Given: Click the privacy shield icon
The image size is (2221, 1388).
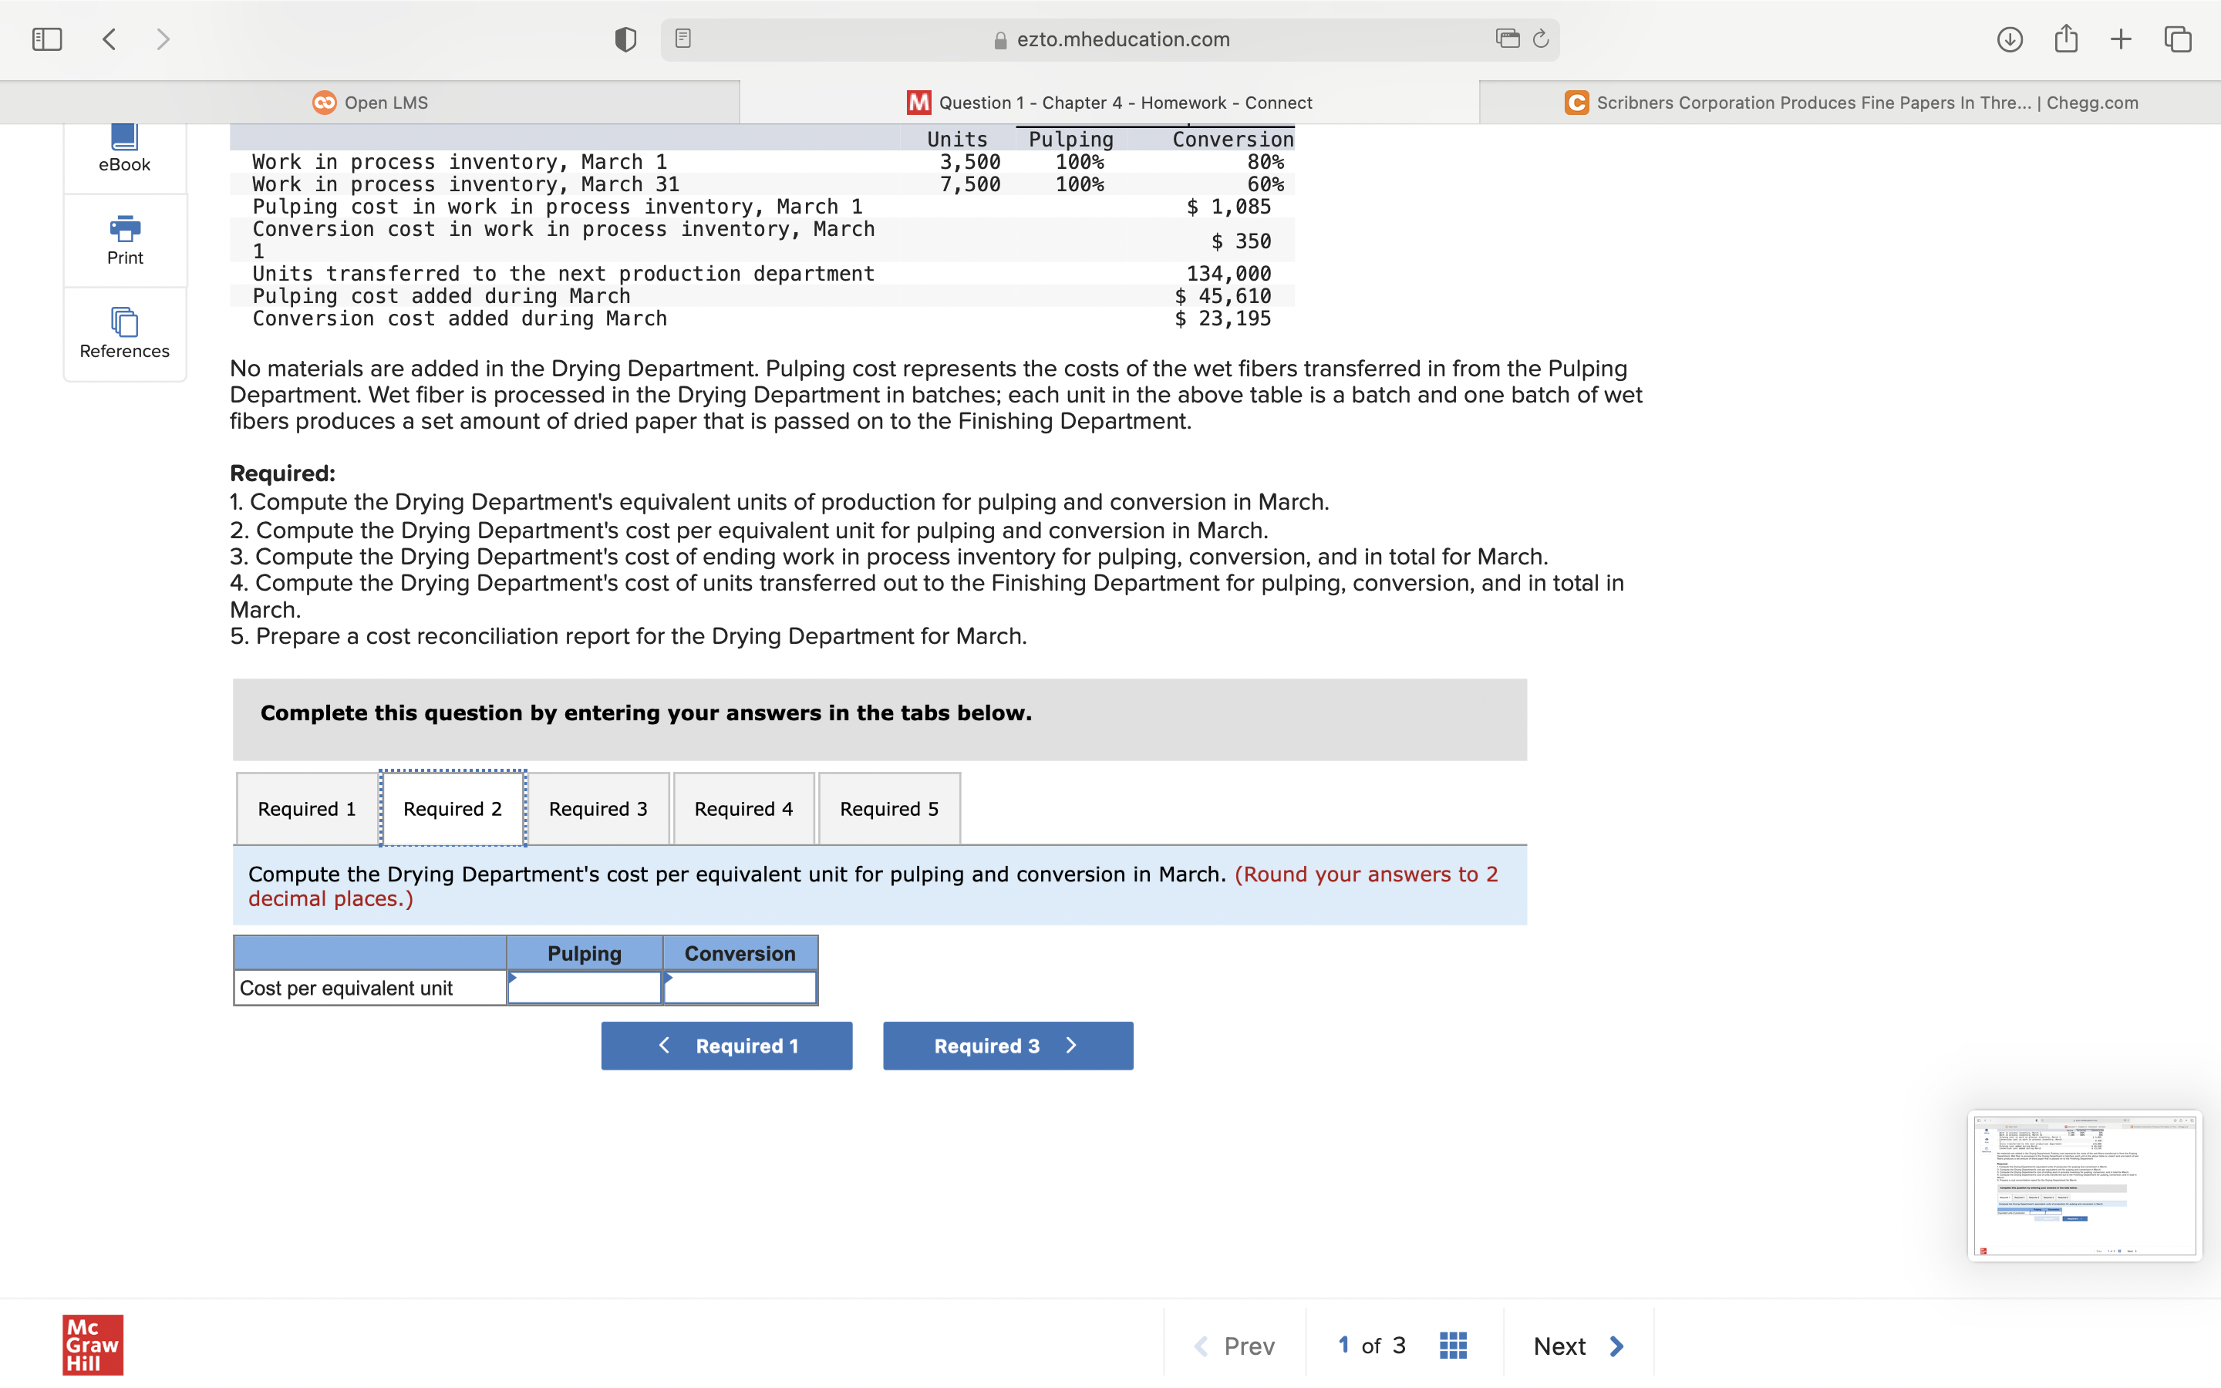Looking at the screenshot, I should coord(625,39).
